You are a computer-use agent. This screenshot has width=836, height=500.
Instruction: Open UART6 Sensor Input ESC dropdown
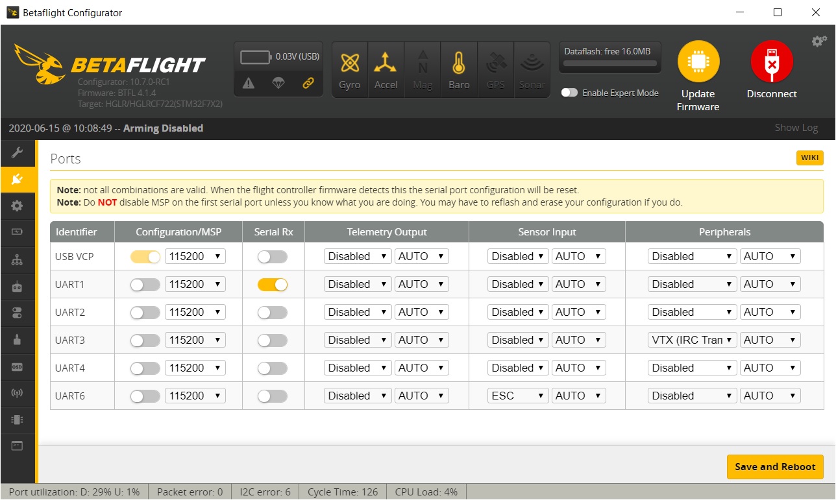[x=518, y=396]
